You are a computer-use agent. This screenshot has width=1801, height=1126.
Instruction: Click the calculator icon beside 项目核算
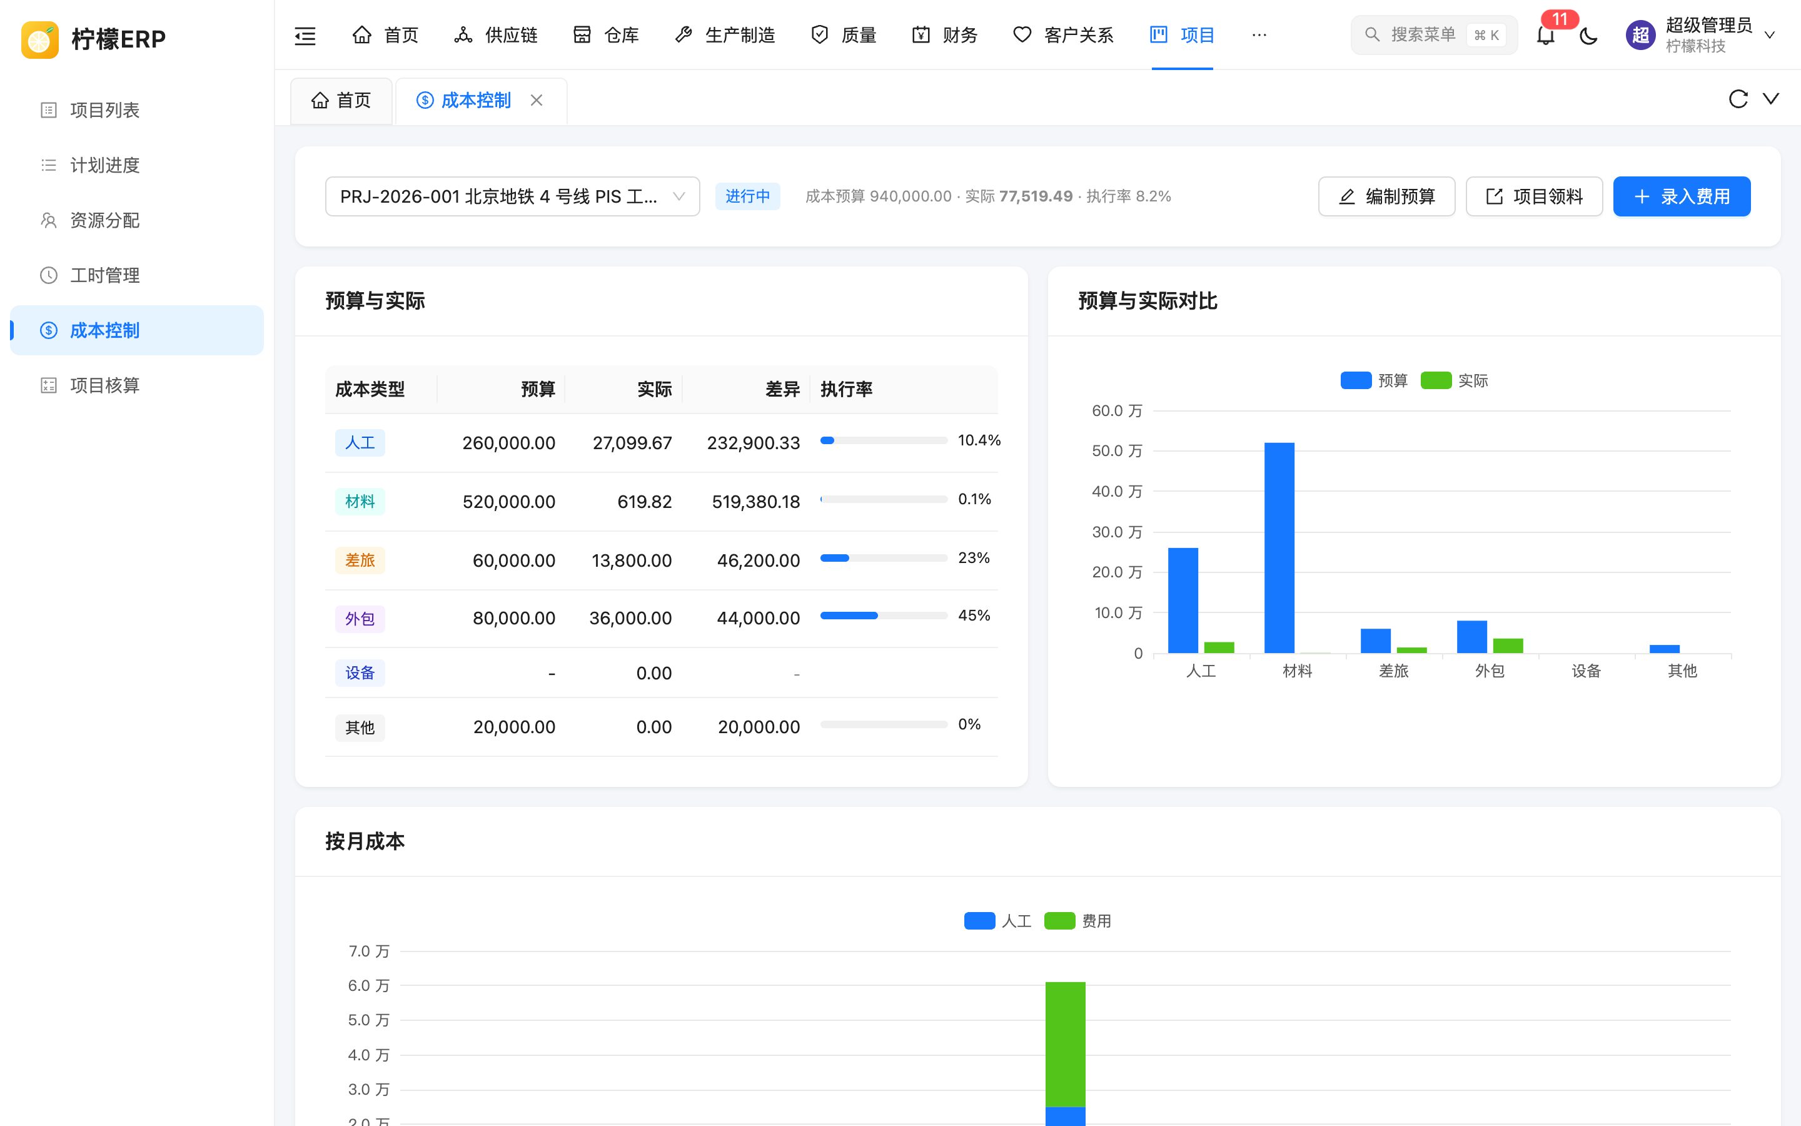(48, 386)
